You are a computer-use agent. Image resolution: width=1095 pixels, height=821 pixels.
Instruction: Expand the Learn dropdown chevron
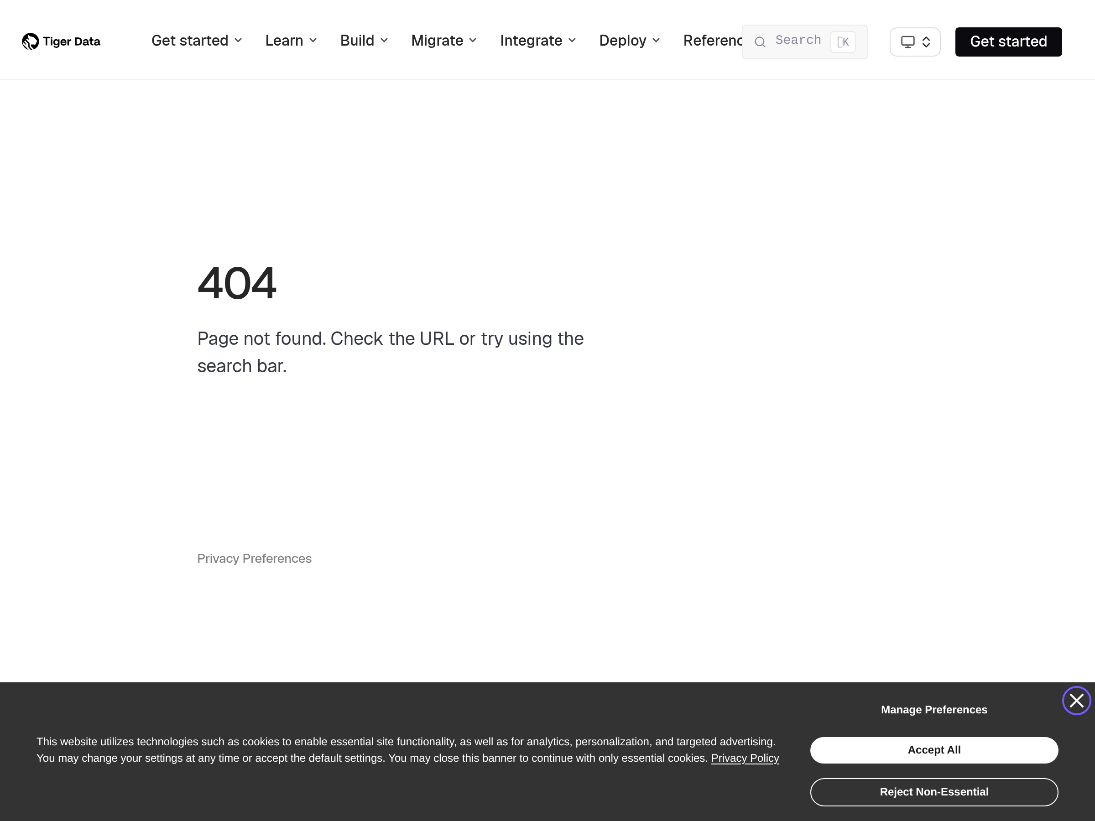313,41
